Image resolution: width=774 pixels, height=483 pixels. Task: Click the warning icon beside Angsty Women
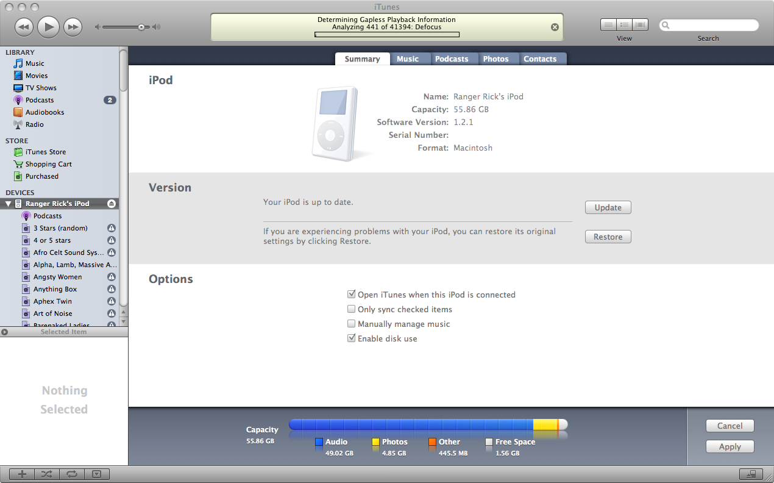click(x=111, y=277)
